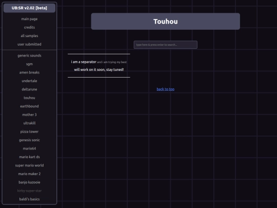Click the 'i am a separator' text
The width and height of the screenshot is (277, 208).
pos(84,62)
